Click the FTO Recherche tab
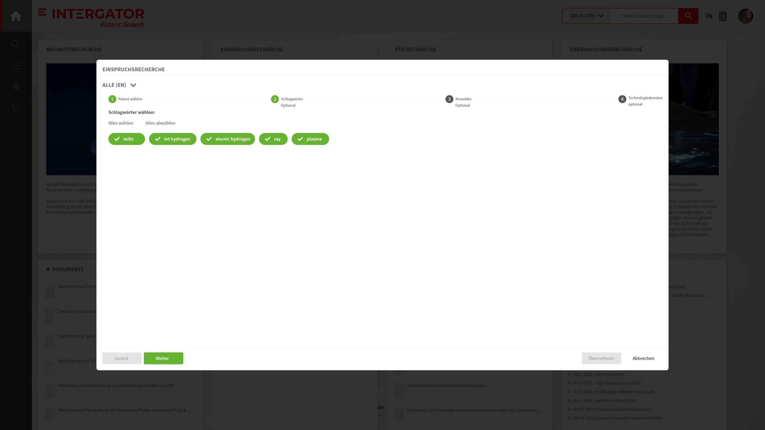Image resolution: width=765 pixels, height=430 pixels. point(415,49)
